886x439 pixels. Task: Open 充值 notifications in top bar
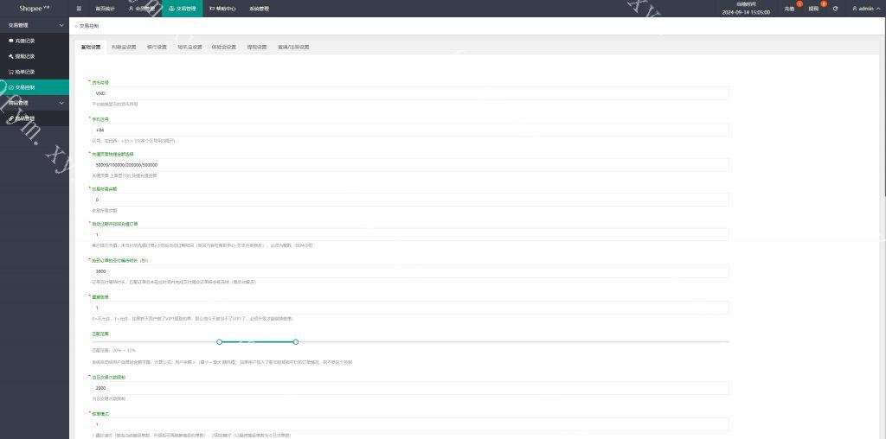(x=789, y=9)
